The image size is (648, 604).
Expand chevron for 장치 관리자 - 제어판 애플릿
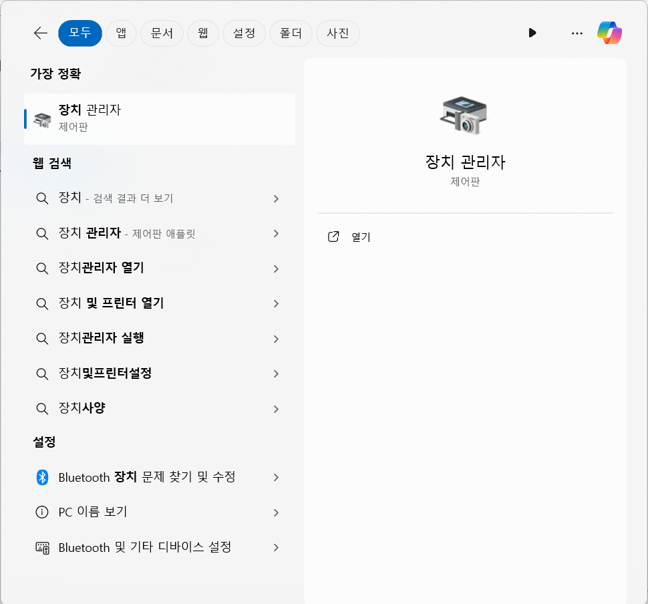pos(276,234)
